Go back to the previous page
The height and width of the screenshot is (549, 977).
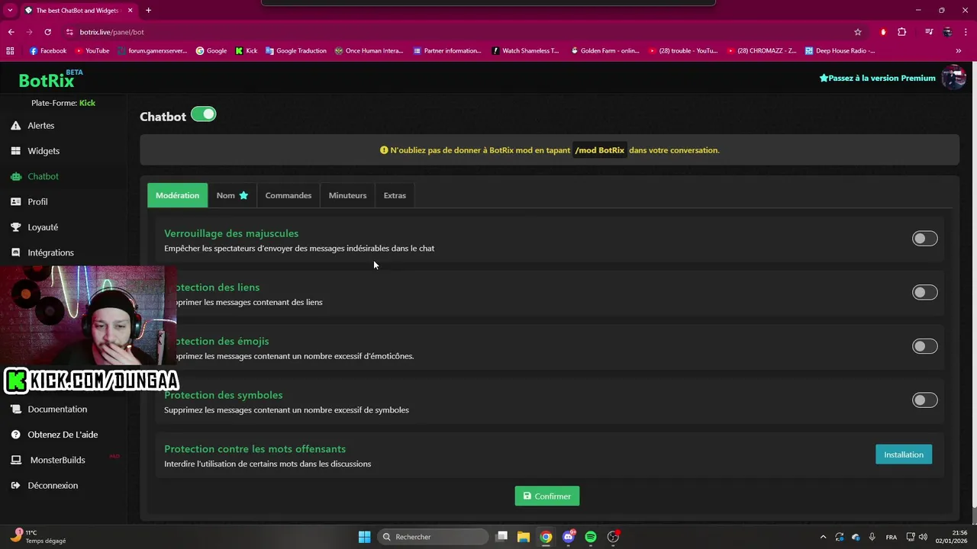[x=11, y=32]
